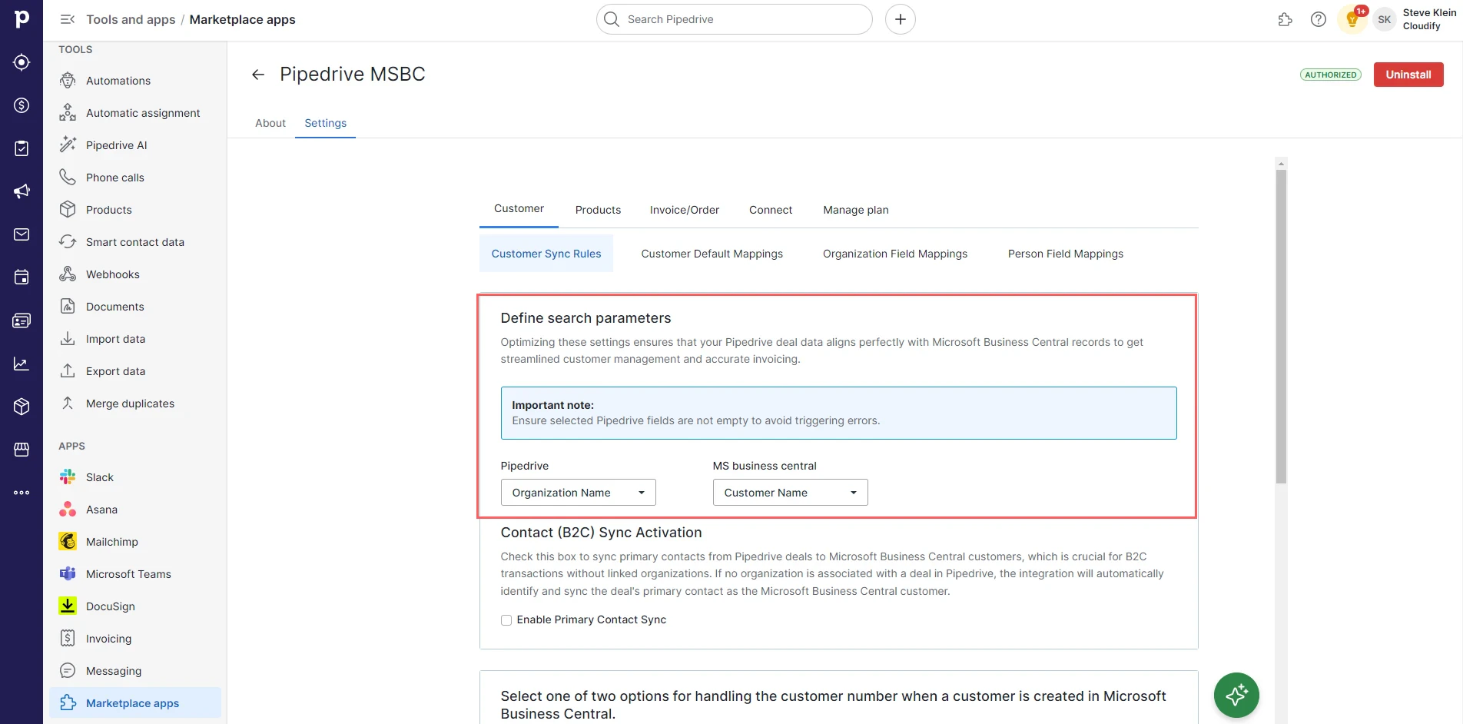Open Customer Default Mappings sub-tab
Image resolution: width=1463 pixels, height=724 pixels.
[x=712, y=254]
